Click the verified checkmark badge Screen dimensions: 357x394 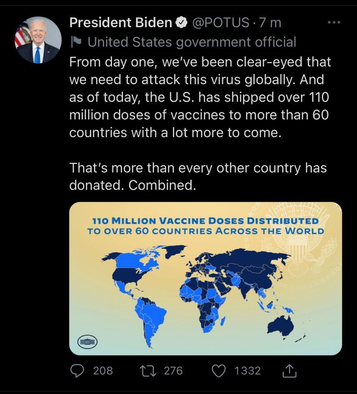[182, 23]
